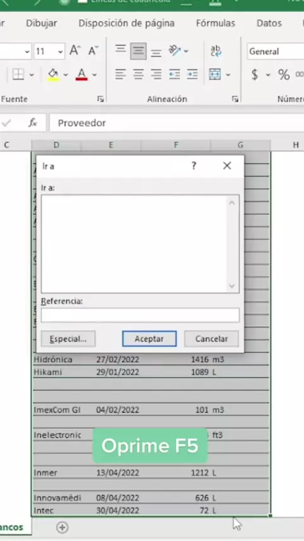Switch to Disposición de página tab
304x541 pixels.
click(x=127, y=23)
